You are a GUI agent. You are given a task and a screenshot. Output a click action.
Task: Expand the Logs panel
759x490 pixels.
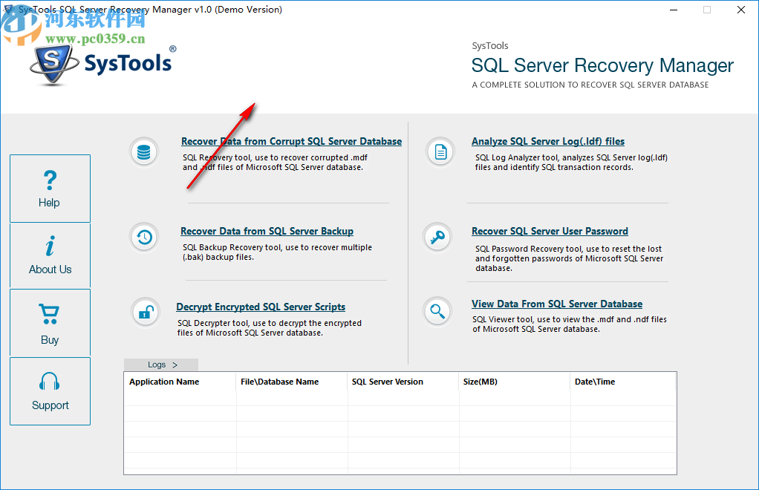tap(160, 365)
